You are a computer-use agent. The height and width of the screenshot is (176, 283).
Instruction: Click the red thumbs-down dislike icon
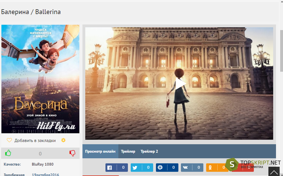tap(72, 153)
